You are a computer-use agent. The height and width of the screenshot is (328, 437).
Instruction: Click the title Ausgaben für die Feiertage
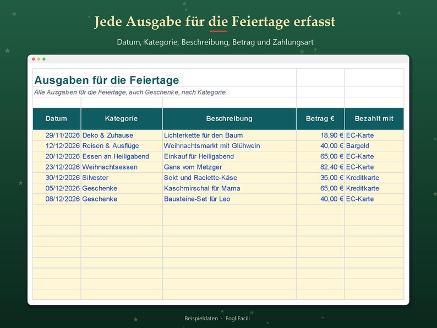(106, 80)
